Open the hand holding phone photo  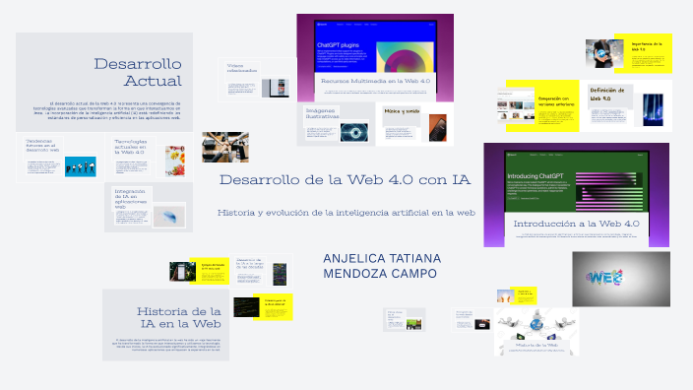(x=182, y=272)
